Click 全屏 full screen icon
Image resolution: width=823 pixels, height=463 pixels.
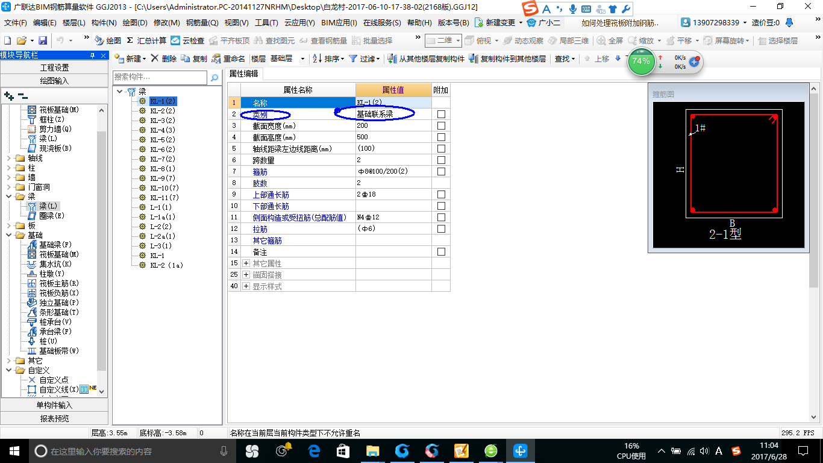pyautogui.click(x=601, y=40)
